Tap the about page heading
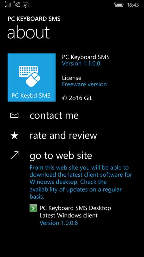The image size is (144, 257). [x=28, y=32]
